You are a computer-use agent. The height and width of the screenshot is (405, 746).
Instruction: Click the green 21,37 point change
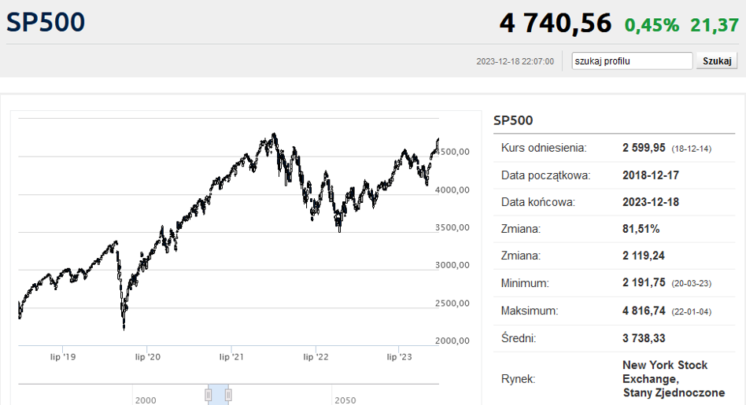click(x=715, y=25)
